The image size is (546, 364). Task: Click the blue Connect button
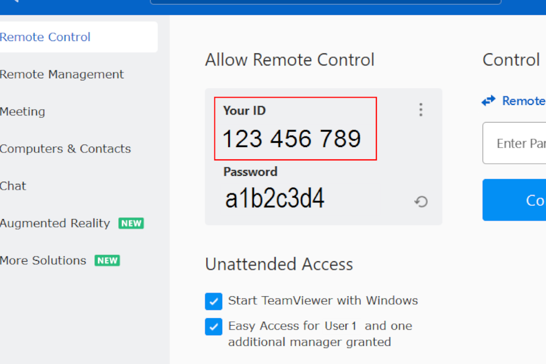(514, 200)
